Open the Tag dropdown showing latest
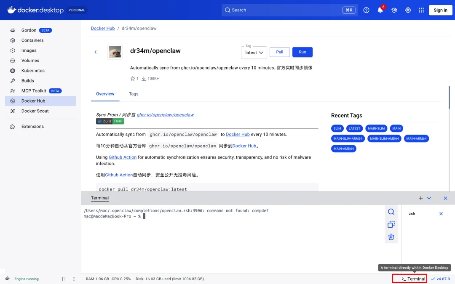Viewport: 455px width, 284px height. tap(254, 53)
